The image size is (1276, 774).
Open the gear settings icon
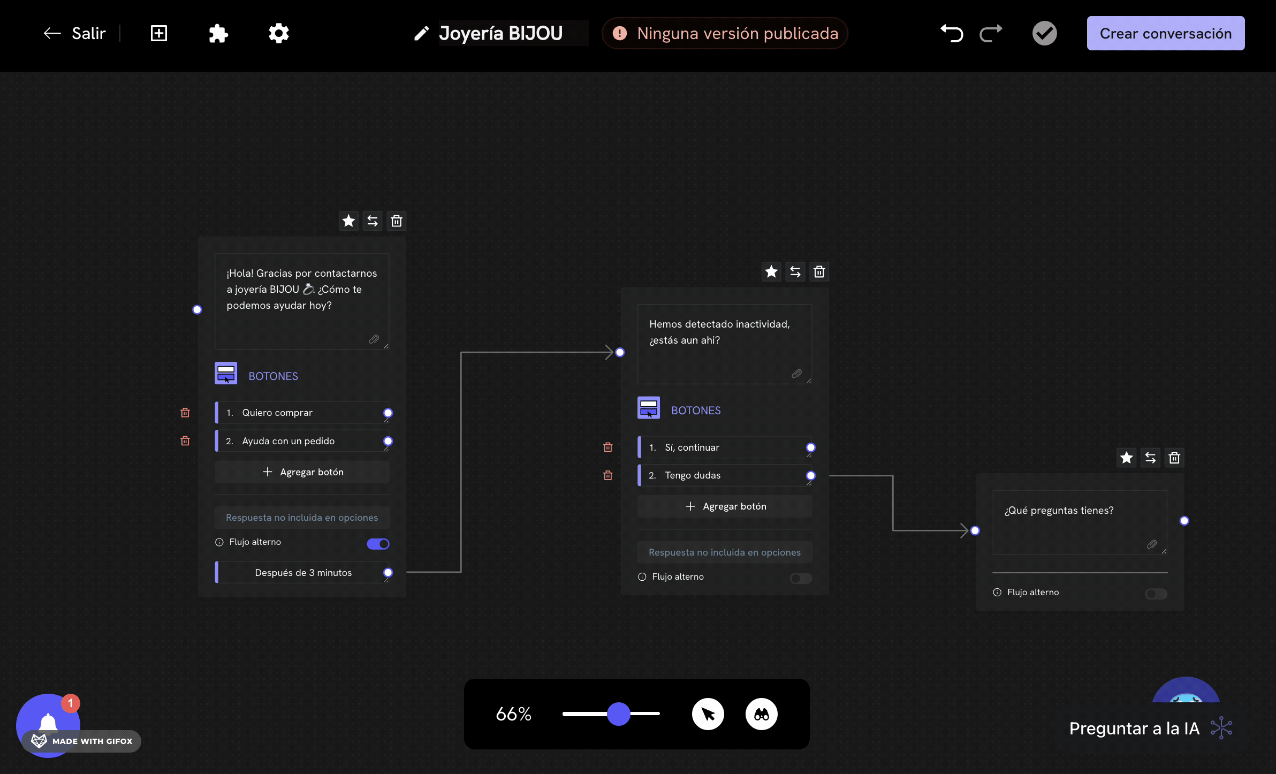point(278,33)
